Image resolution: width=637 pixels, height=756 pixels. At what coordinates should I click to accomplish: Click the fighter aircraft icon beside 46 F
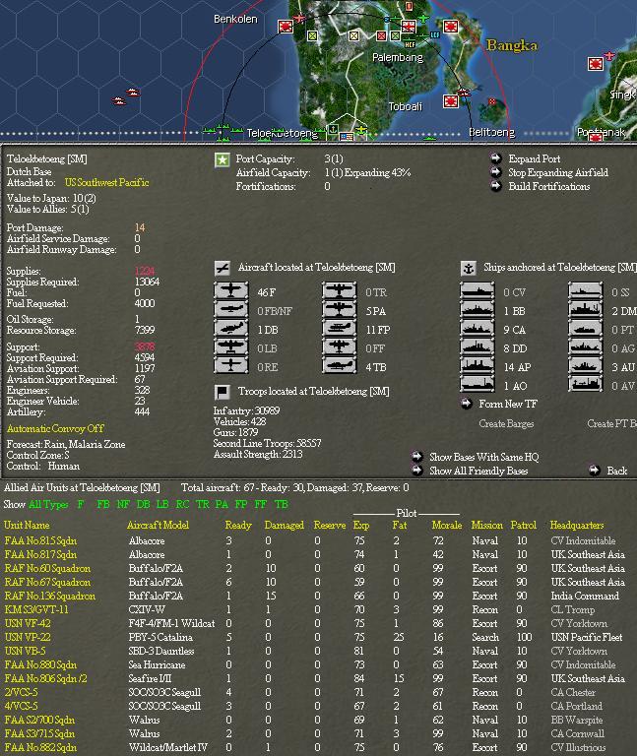pyautogui.click(x=231, y=290)
